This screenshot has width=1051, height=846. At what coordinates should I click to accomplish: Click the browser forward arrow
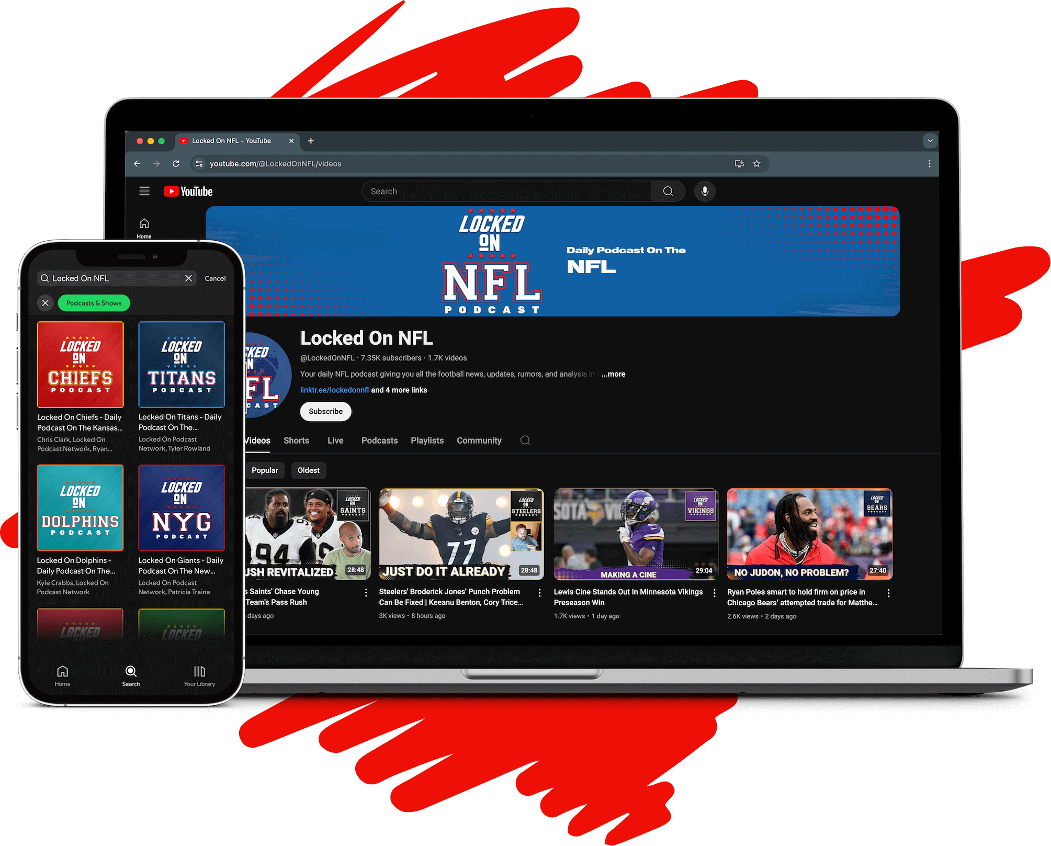click(156, 164)
